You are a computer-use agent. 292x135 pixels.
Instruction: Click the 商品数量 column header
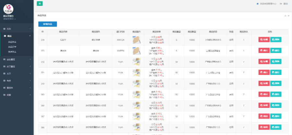[x=192, y=32]
